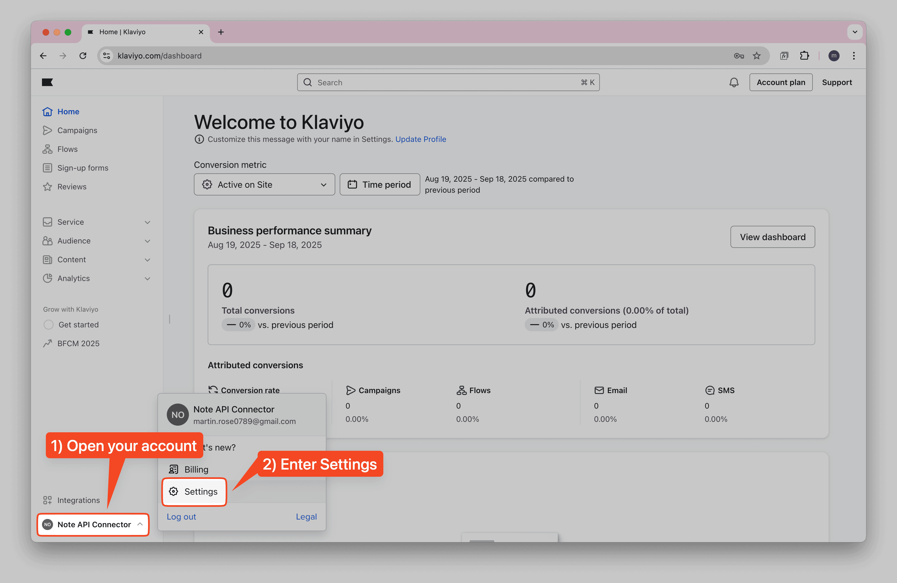Click the Flows attribution icon
897x583 pixels.
pyautogui.click(x=461, y=390)
